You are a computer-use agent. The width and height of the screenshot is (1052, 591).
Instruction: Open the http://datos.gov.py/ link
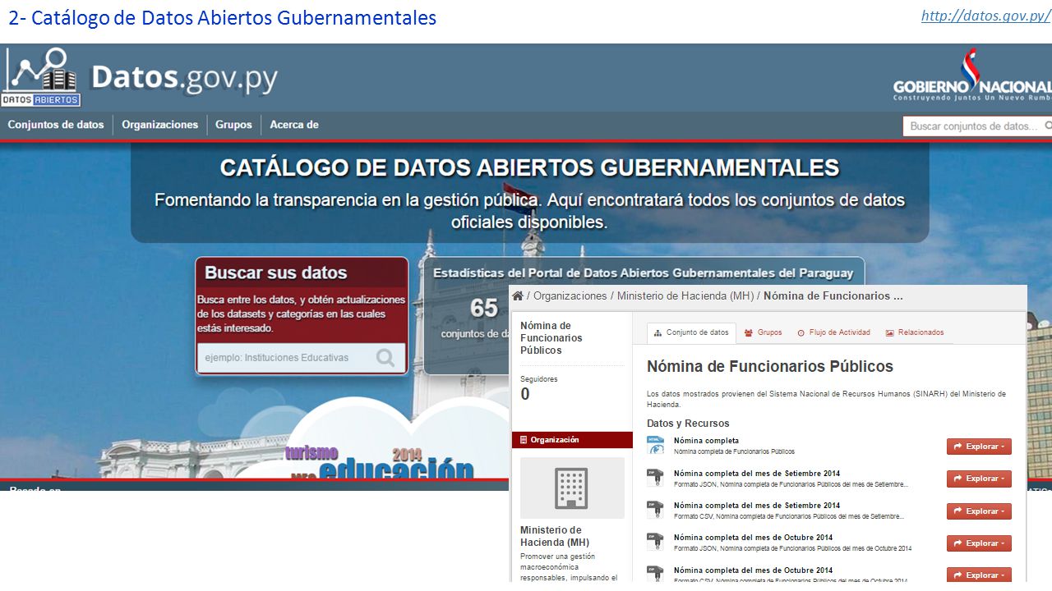click(x=985, y=16)
